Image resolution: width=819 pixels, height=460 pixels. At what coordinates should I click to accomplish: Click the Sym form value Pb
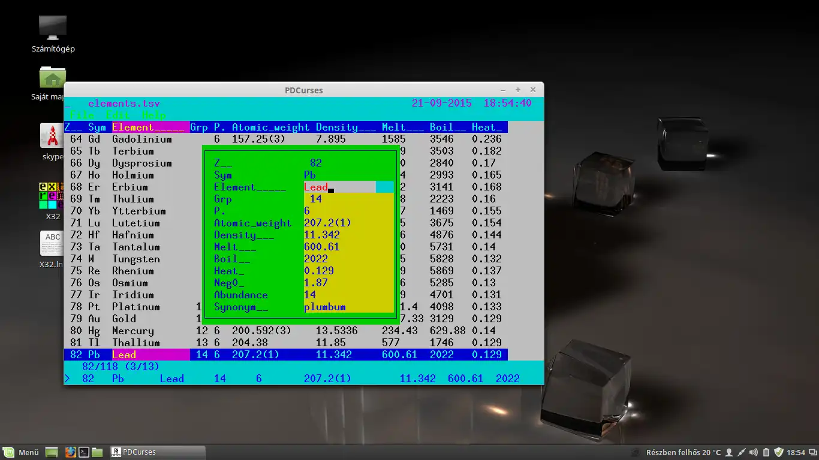[x=310, y=175]
